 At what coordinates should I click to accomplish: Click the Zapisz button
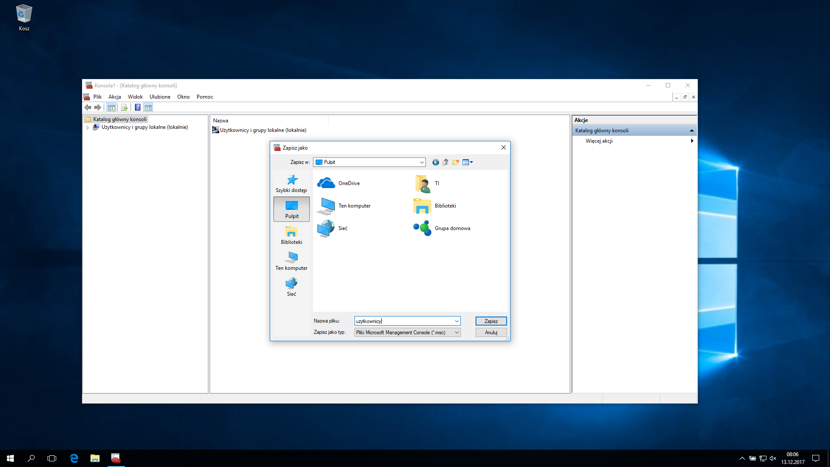[491, 321]
